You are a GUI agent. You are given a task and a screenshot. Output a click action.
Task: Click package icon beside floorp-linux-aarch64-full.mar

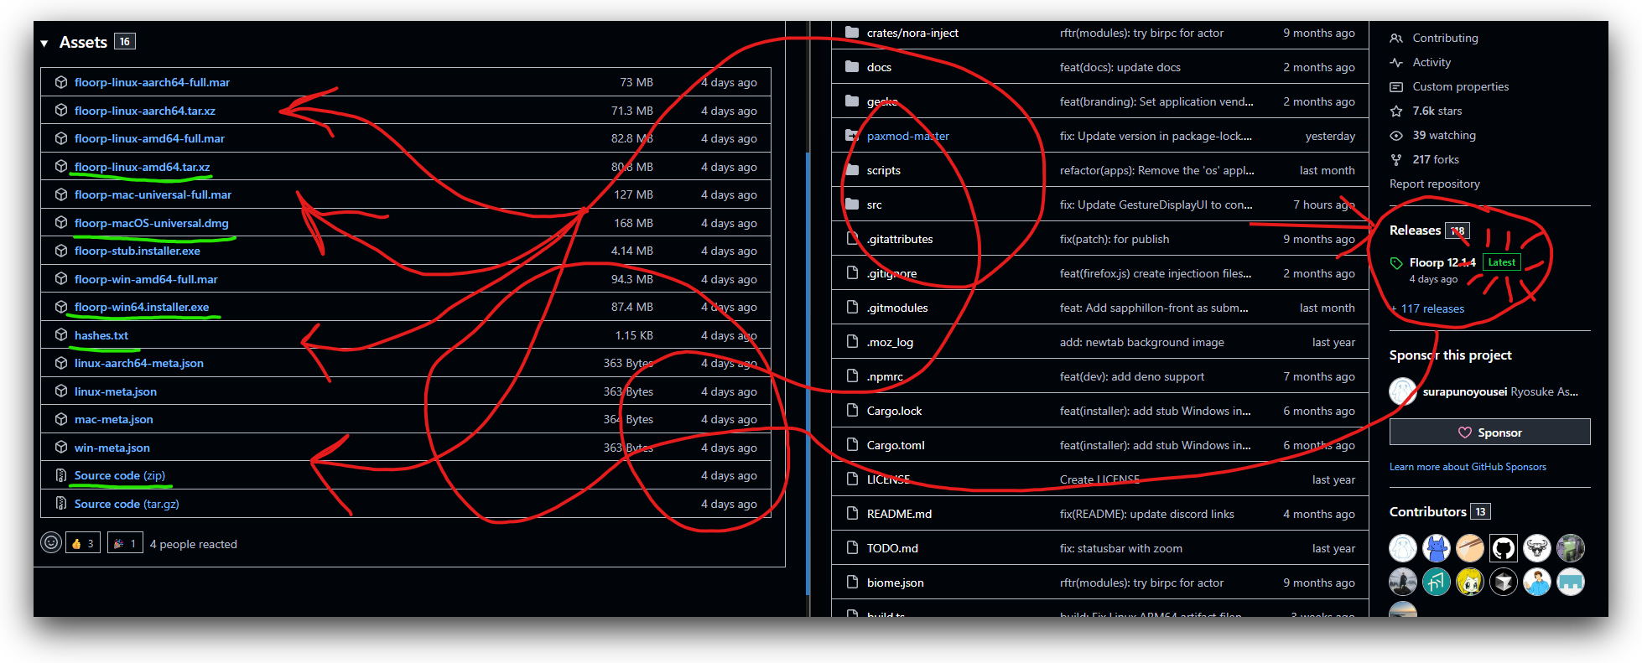[x=60, y=82]
